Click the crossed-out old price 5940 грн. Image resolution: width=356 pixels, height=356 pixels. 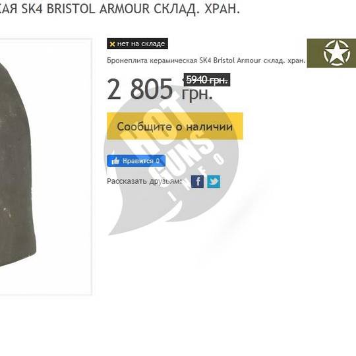click(x=207, y=80)
